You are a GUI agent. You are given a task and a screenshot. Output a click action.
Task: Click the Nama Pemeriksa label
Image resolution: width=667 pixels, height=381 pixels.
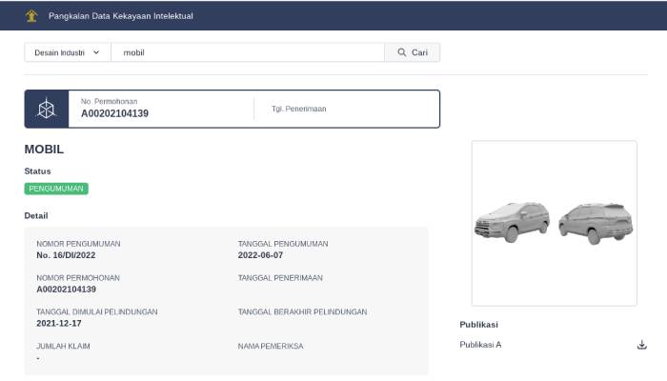271,346
